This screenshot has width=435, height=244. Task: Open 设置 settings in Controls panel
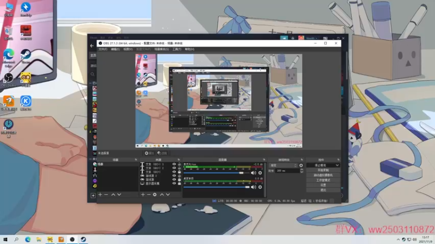(323, 185)
